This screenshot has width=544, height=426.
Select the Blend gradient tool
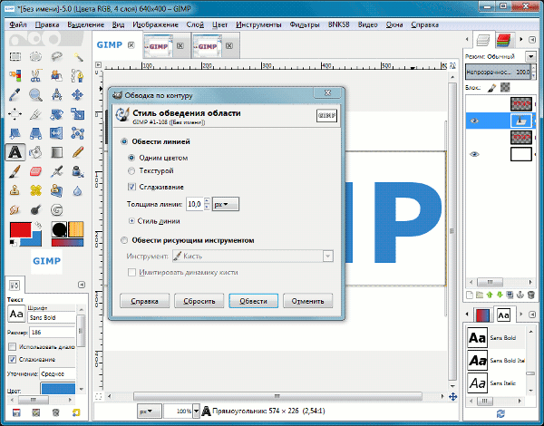tap(56, 152)
